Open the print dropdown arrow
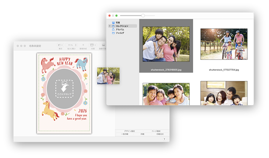Image resolution: width=269 pixels, height=158 pixels. (x=96, y=45)
